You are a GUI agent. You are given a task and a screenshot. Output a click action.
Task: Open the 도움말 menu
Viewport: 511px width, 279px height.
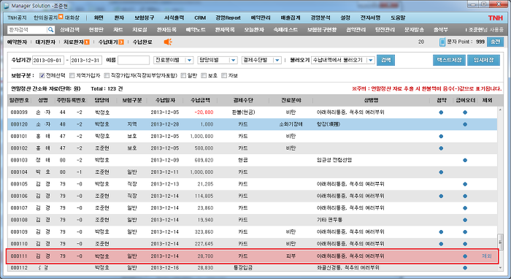tap(398, 18)
